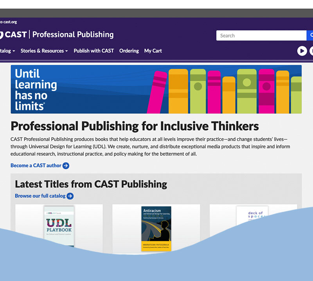This screenshot has height=281, width=313.
Task: Focus the Search input field
Action: coord(261,36)
